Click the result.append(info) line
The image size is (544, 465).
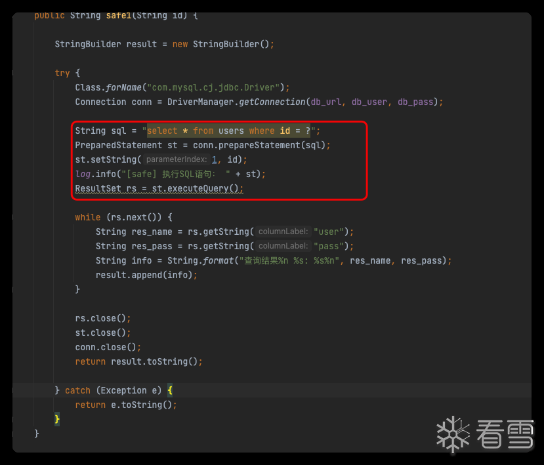pos(146,275)
